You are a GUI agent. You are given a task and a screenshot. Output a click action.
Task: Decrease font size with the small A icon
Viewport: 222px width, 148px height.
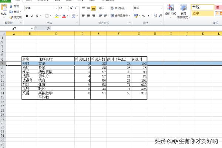[x=76, y=8]
